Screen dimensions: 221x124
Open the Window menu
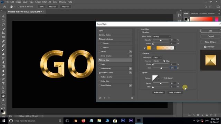(x=62, y=2)
